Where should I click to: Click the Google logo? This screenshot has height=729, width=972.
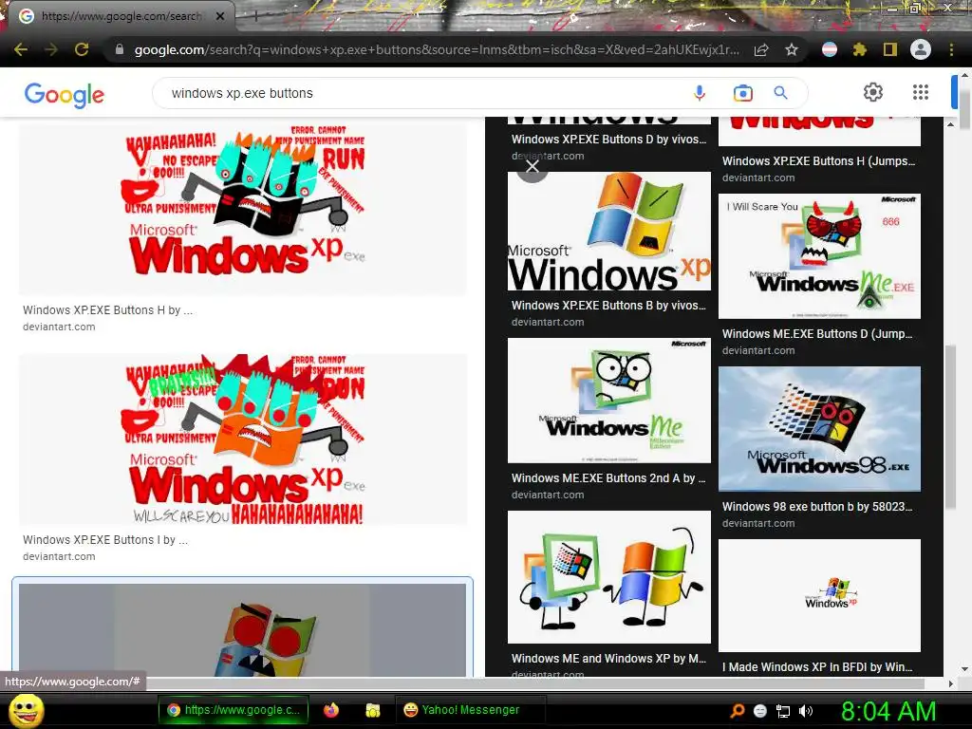point(65,95)
